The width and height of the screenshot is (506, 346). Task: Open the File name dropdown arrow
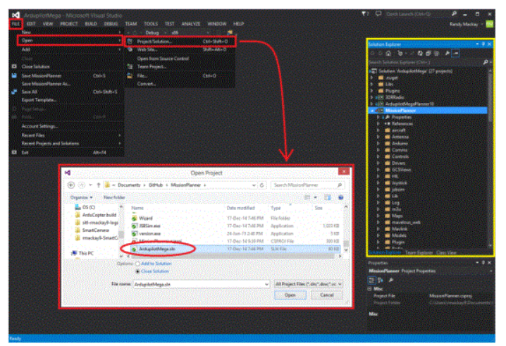click(266, 285)
